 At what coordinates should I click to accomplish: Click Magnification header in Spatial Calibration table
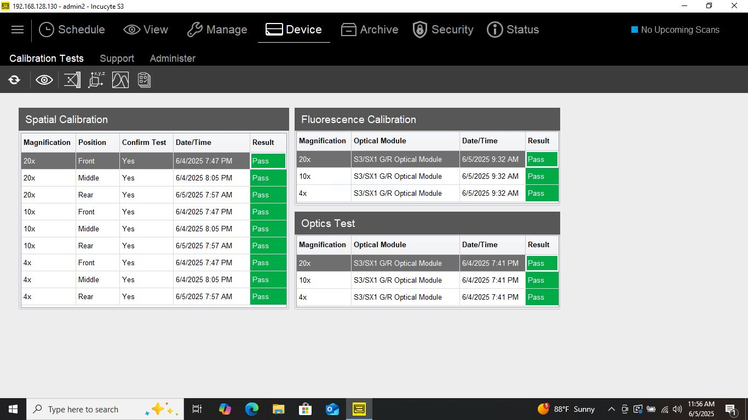47,142
